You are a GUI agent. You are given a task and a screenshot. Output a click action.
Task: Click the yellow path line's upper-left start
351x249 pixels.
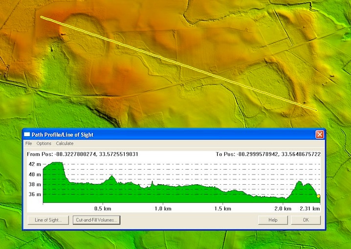point(42,18)
